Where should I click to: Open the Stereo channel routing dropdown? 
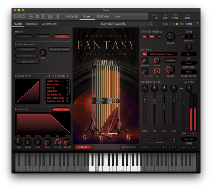coord(189,72)
